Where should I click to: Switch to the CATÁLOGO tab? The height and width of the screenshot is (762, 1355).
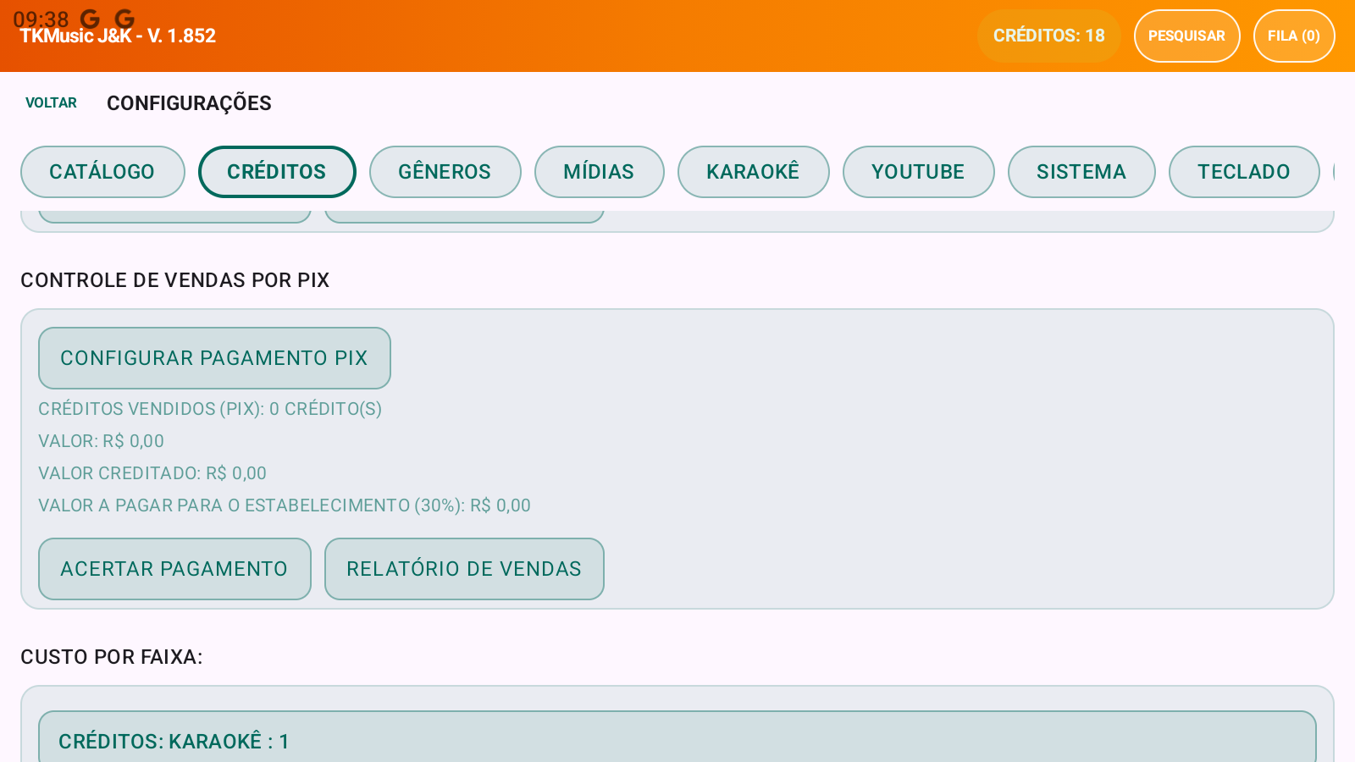tap(102, 172)
